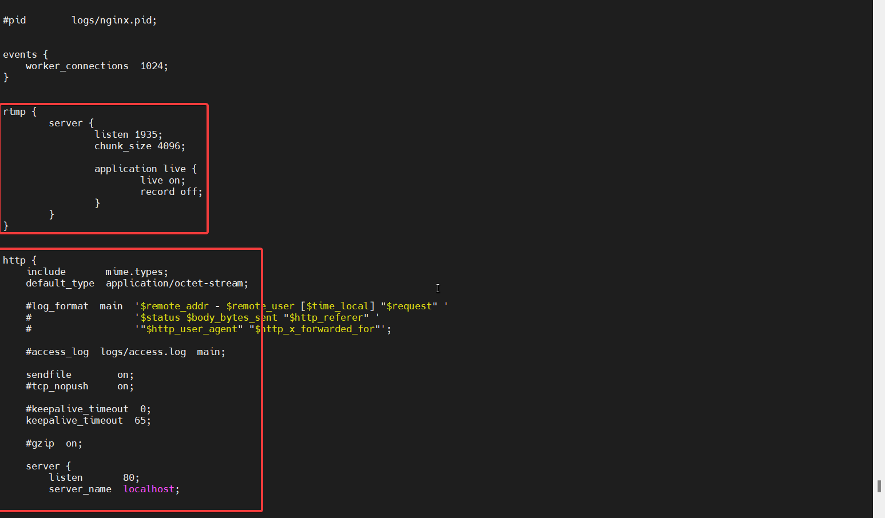This screenshot has width=885, height=518.
Task: Click '"$request"' variable text
Action: [409, 306]
